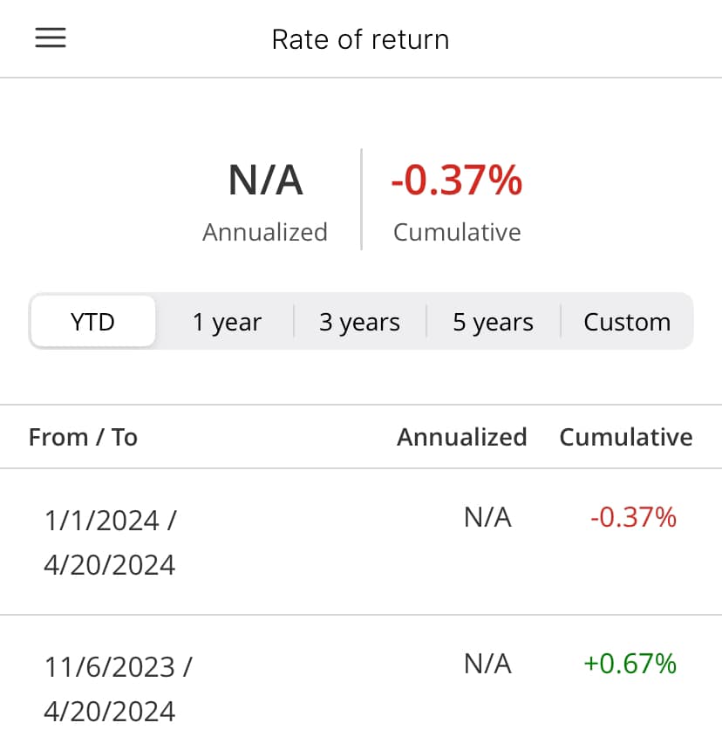Click N/A in the 1/1/2024 row
Image resolution: width=722 pixels, height=750 pixels.
[487, 517]
